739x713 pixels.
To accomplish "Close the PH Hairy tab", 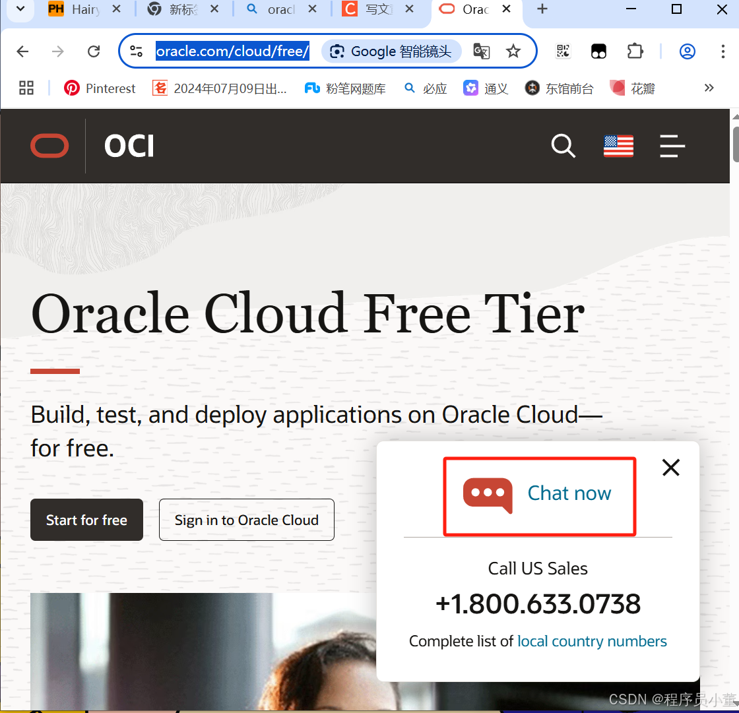I will click(116, 9).
